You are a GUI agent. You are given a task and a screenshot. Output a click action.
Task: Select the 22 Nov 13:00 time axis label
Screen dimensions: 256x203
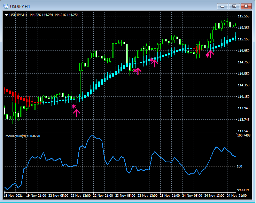click(x=81, y=196)
